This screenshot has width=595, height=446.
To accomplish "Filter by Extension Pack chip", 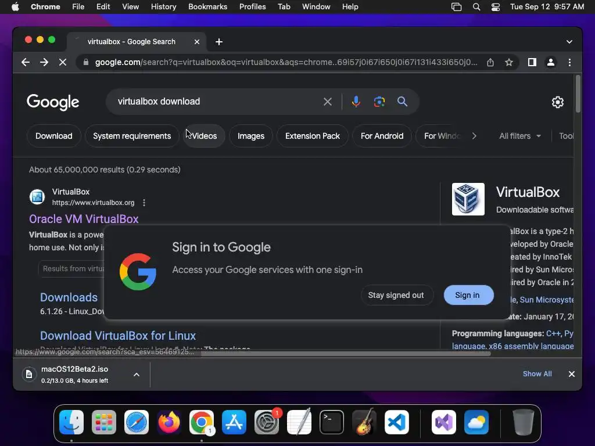I will 312,136.
